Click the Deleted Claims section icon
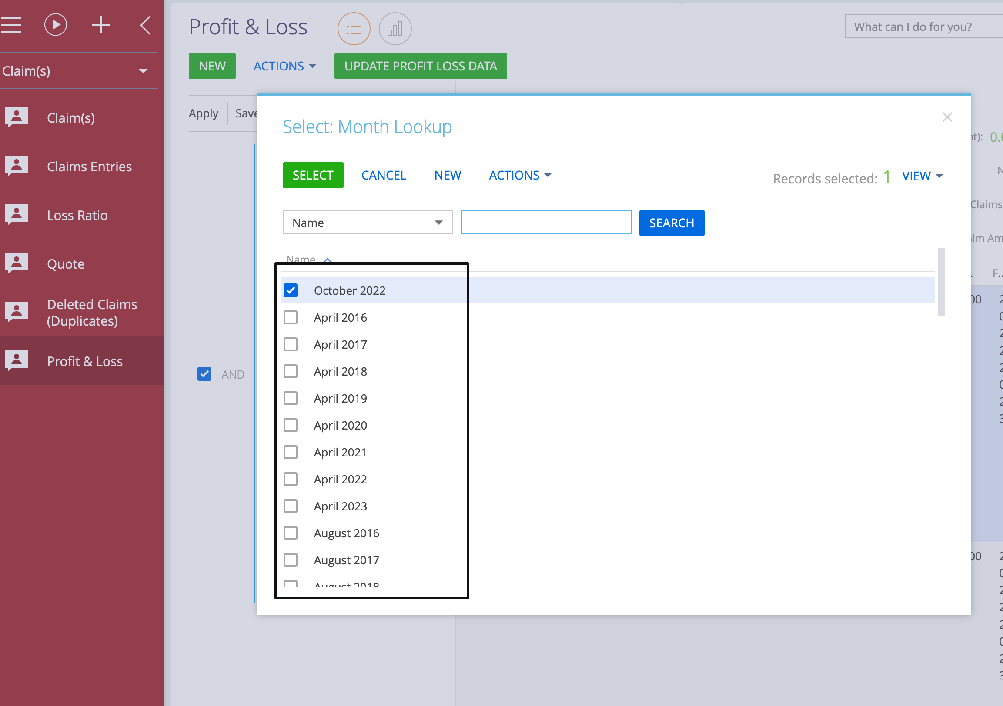1003x706 pixels. [x=17, y=312]
